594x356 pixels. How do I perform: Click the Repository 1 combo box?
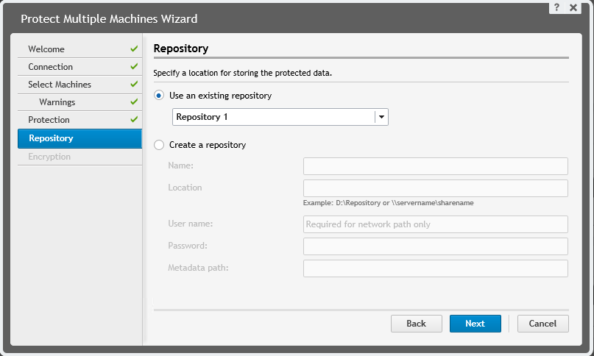[273, 117]
